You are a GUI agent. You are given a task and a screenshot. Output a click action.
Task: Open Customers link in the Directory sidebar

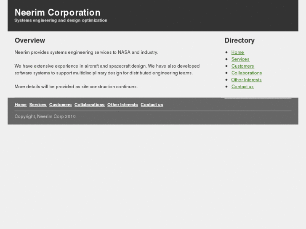tap(242, 66)
